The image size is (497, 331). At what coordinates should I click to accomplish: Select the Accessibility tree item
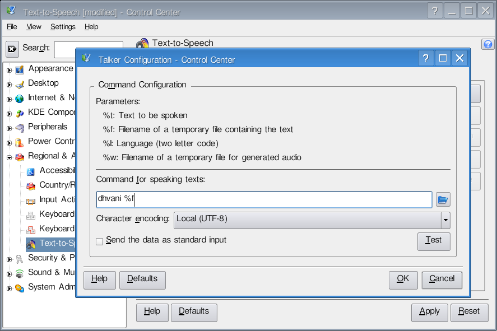[51, 171]
